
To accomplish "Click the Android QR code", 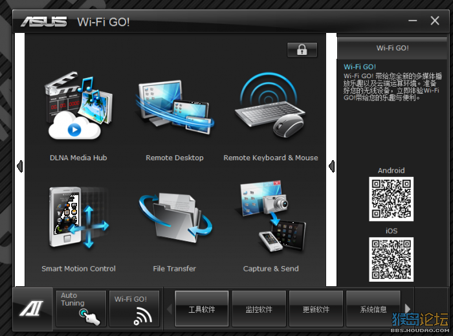I will point(391,199).
